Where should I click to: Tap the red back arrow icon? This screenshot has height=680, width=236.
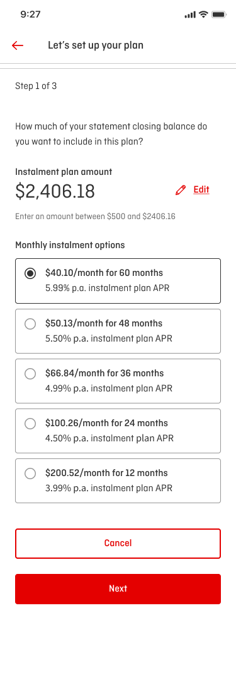pyautogui.click(x=18, y=45)
